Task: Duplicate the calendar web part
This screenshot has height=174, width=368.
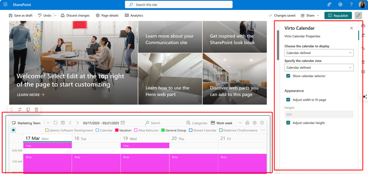Action: pos(28,110)
